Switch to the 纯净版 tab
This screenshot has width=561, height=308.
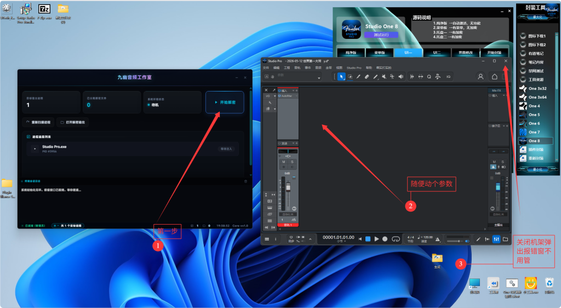[351, 53]
